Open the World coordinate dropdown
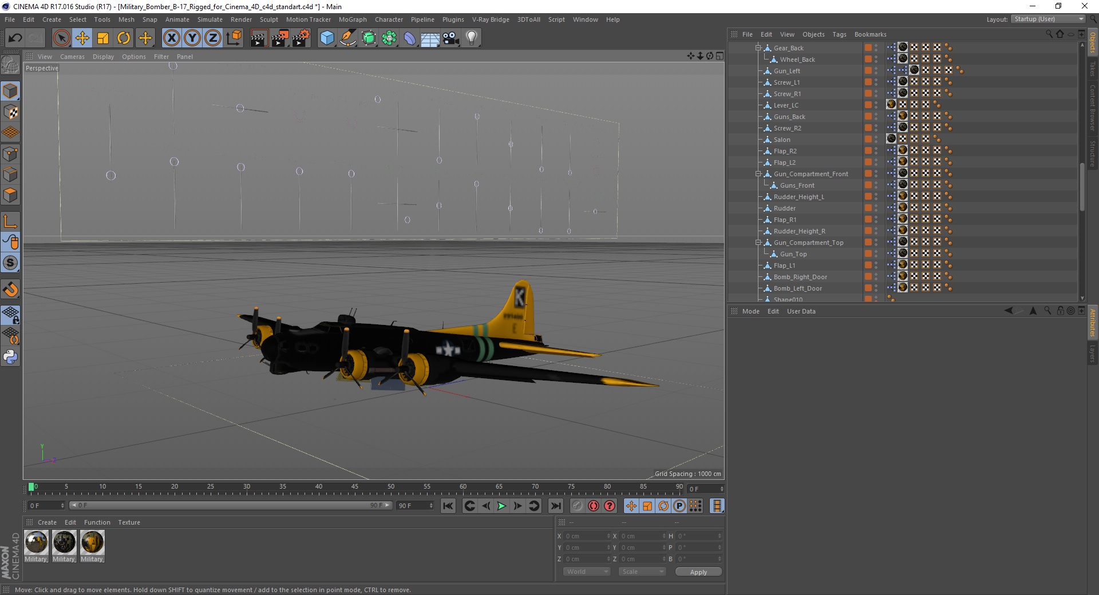Image resolution: width=1099 pixels, height=595 pixels. [587, 572]
